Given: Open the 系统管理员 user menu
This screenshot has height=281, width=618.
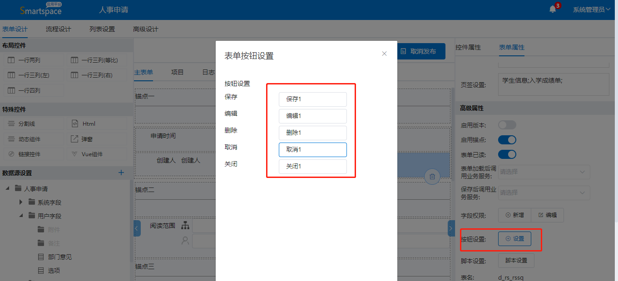Looking at the screenshot, I should [x=591, y=10].
